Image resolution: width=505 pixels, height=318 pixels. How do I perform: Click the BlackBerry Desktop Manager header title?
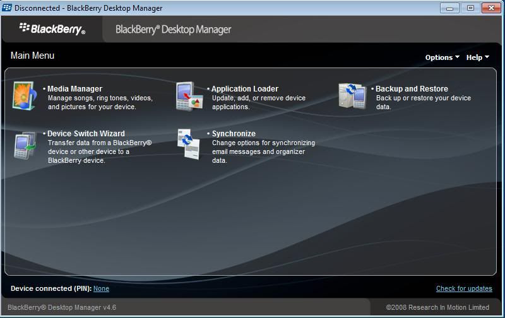coord(173,29)
